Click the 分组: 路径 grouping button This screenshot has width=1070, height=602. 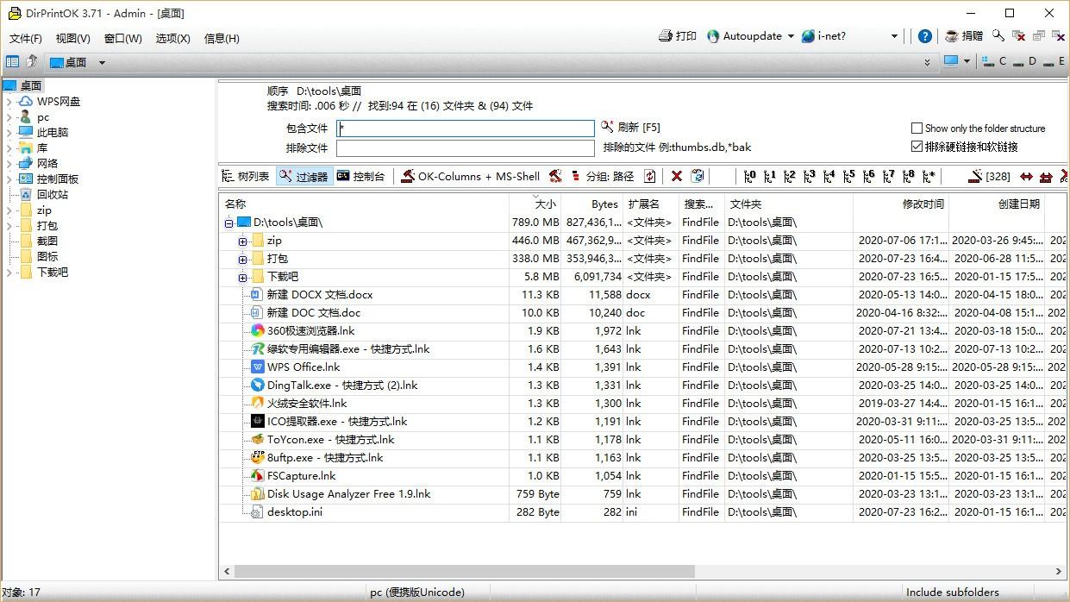pyautogui.click(x=603, y=176)
